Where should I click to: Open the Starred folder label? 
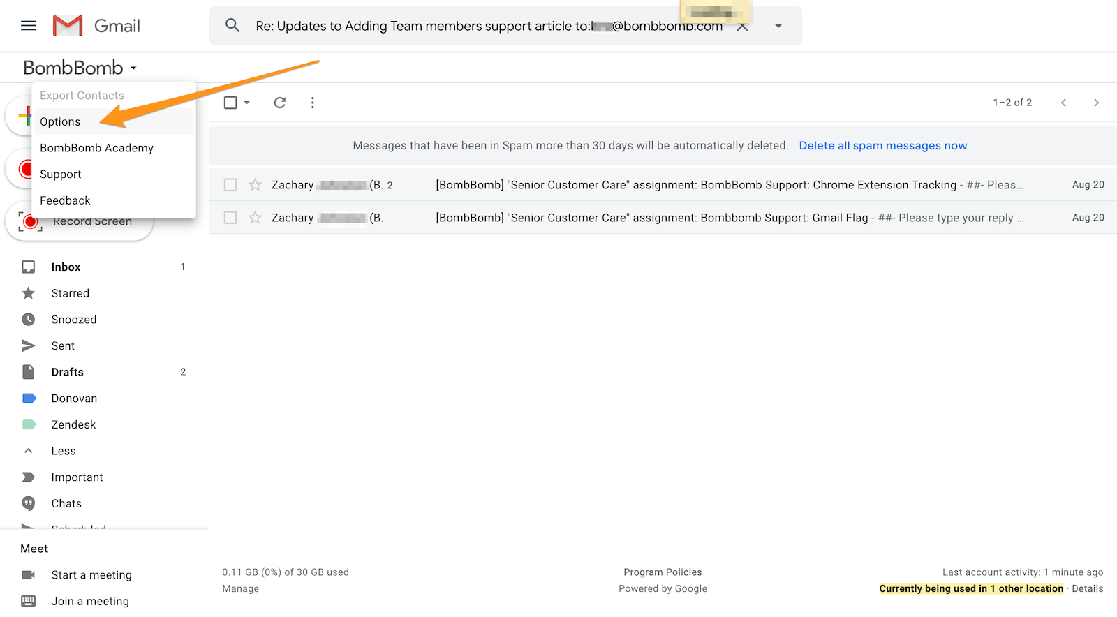[71, 293]
